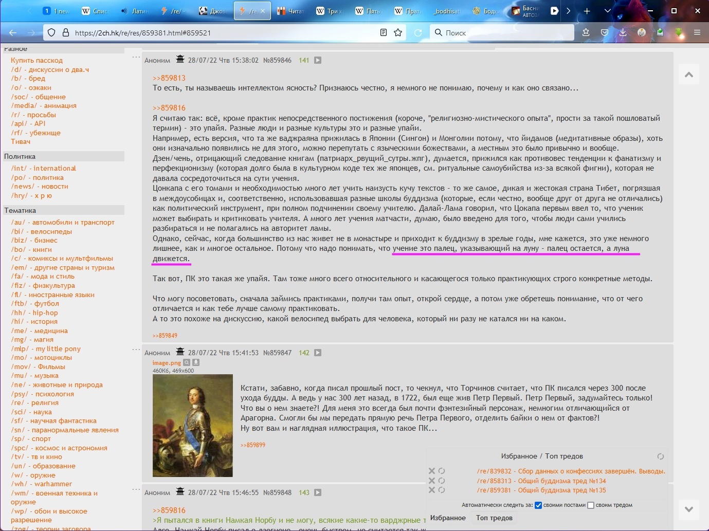
Task: Open three-dot options beside post 859848
Action: [x=136, y=489]
